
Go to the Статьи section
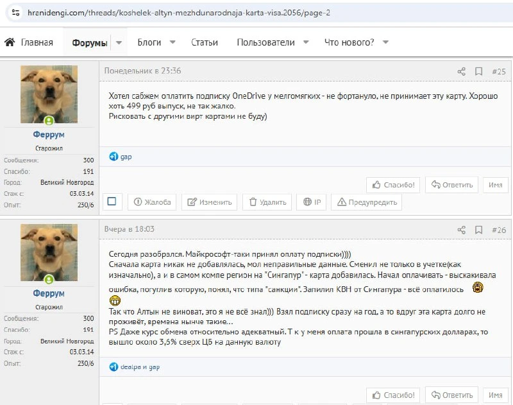pos(205,42)
